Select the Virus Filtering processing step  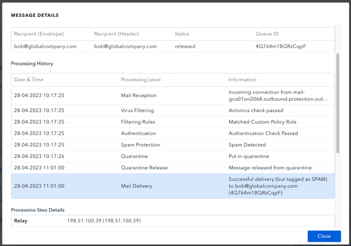pyautogui.click(x=138, y=110)
